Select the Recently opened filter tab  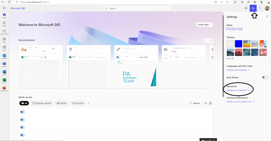[42, 103]
